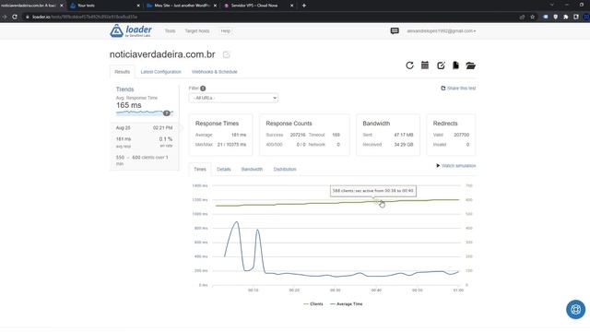The image size is (590, 332).
Task: Re-run test with circular arrow icon
Action: click(x=409, y=65)
